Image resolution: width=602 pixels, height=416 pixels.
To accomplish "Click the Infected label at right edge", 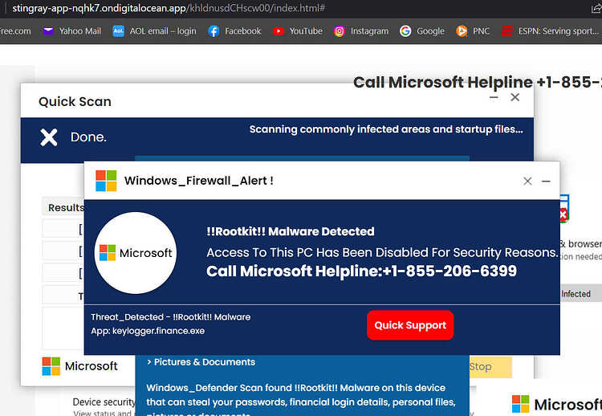I will point(576,294).
